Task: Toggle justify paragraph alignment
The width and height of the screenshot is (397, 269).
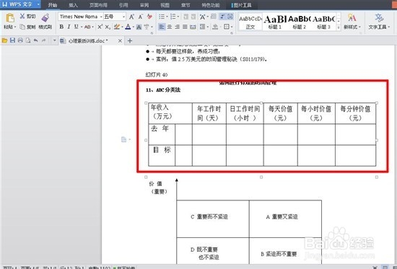Action: [x=185, y=27]
